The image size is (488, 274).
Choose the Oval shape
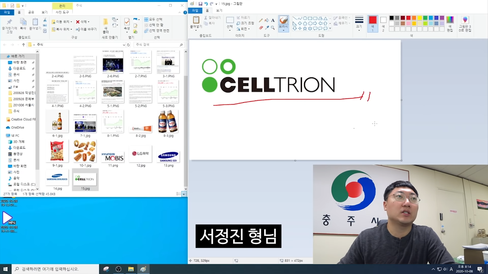[305, 19]
